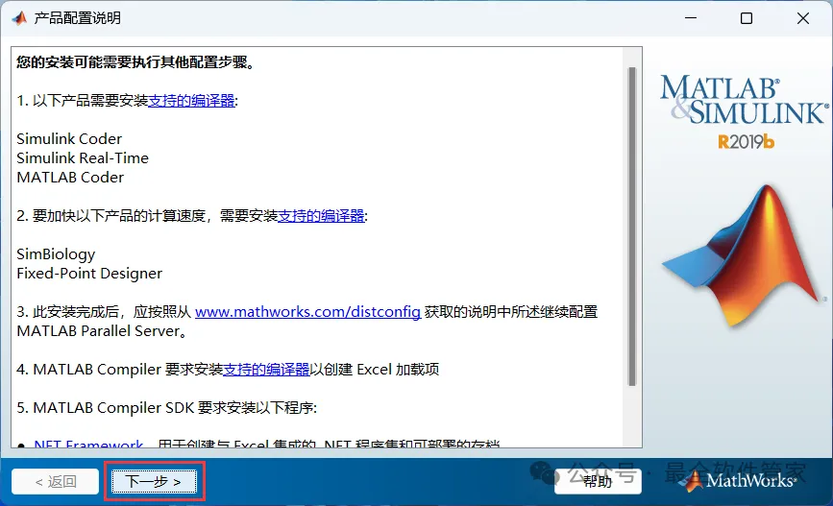833x506 pixels.
Task: Close the 产品配置说明 window
Action: 803,18
